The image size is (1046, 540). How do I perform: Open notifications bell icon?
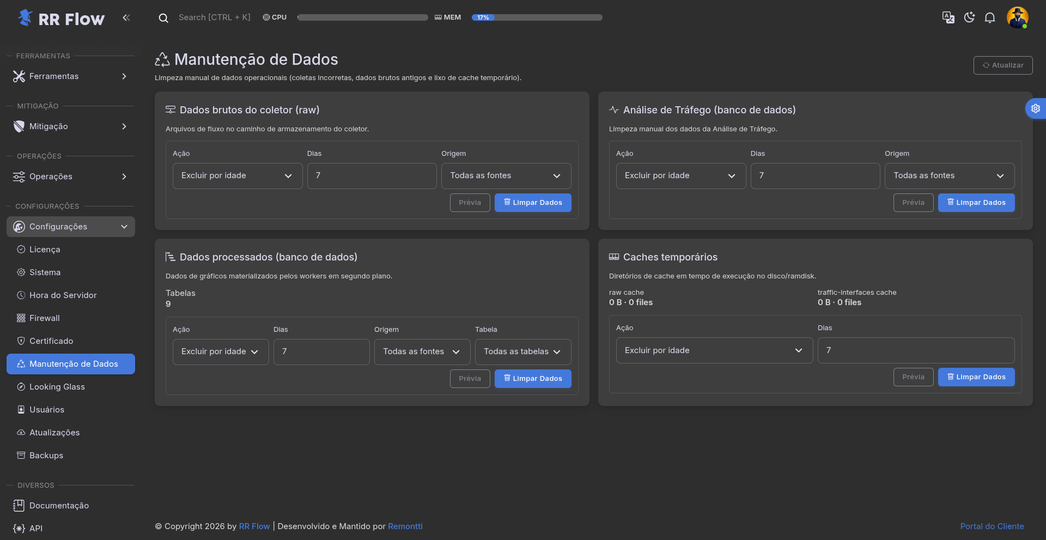point(989,17)
